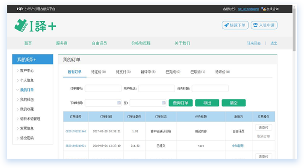Click the 查询订单 button
Screen dimensions: 304x168
pyautogui.click(x=180, y=103)
